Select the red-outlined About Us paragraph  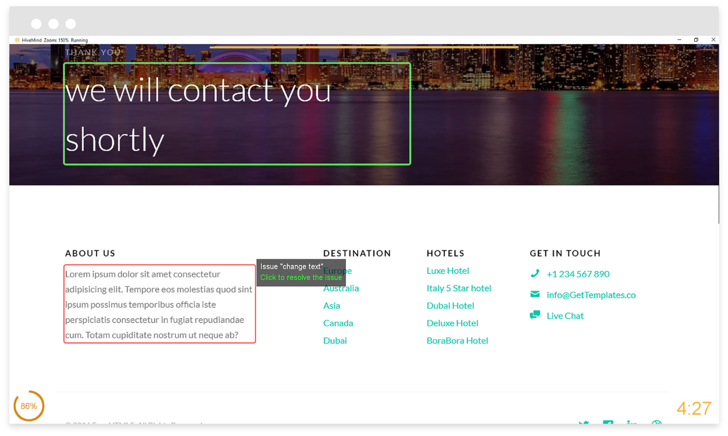[x=159, y=304]
